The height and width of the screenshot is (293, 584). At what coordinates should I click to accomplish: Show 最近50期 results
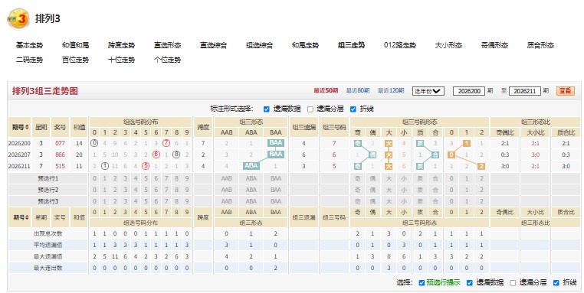tap(326, 91)
